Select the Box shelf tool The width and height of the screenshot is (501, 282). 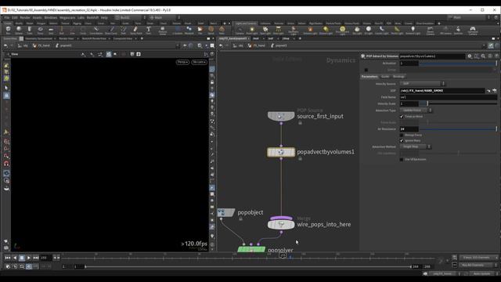click(x=9, y=30)
